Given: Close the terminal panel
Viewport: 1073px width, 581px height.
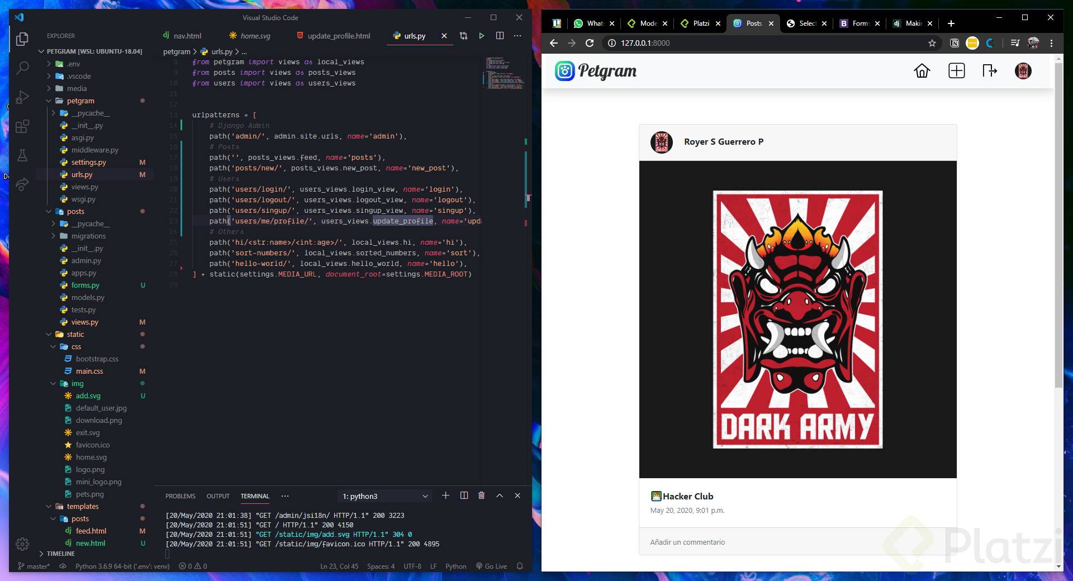Looking at the screenshot, I should point(517,496).
